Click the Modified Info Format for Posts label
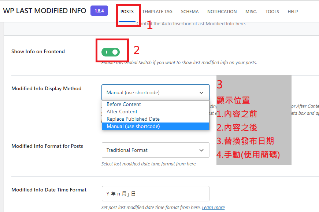The height and width of the screenshot is (212, 319). pos(47,146)
